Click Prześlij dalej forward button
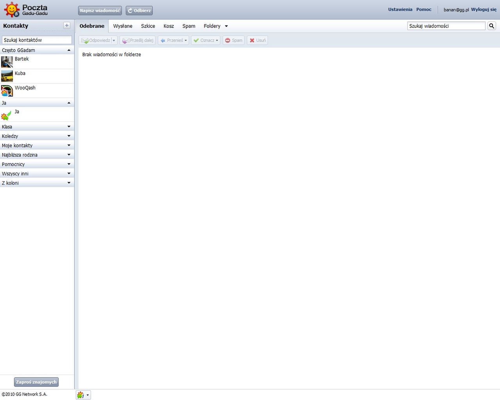 click(137, 40)
